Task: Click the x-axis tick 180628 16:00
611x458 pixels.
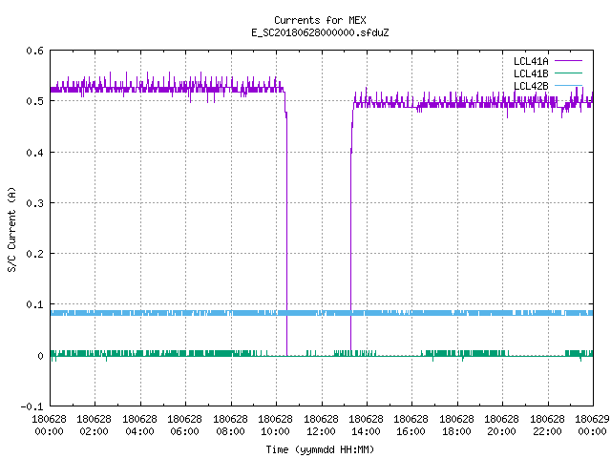Action: tap(411, 426)
